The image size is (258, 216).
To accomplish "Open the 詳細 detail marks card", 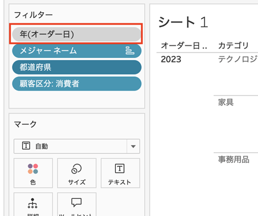I will click(x=33, y=204).
